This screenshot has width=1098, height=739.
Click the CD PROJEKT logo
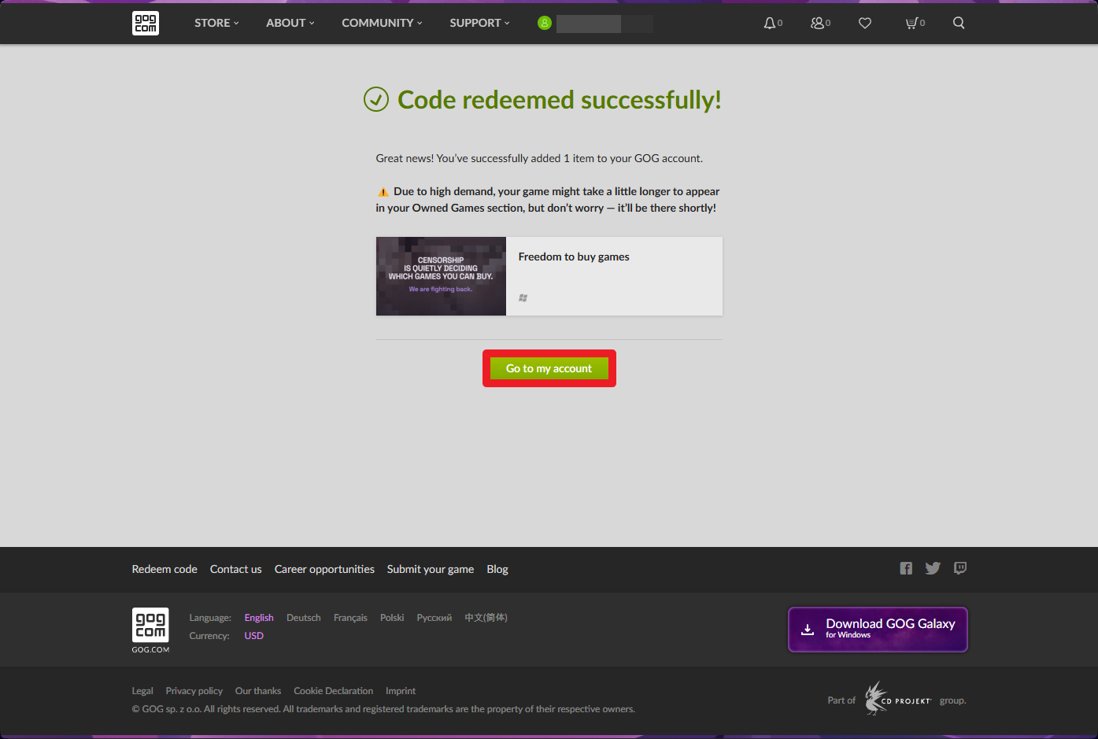[897, 699]
